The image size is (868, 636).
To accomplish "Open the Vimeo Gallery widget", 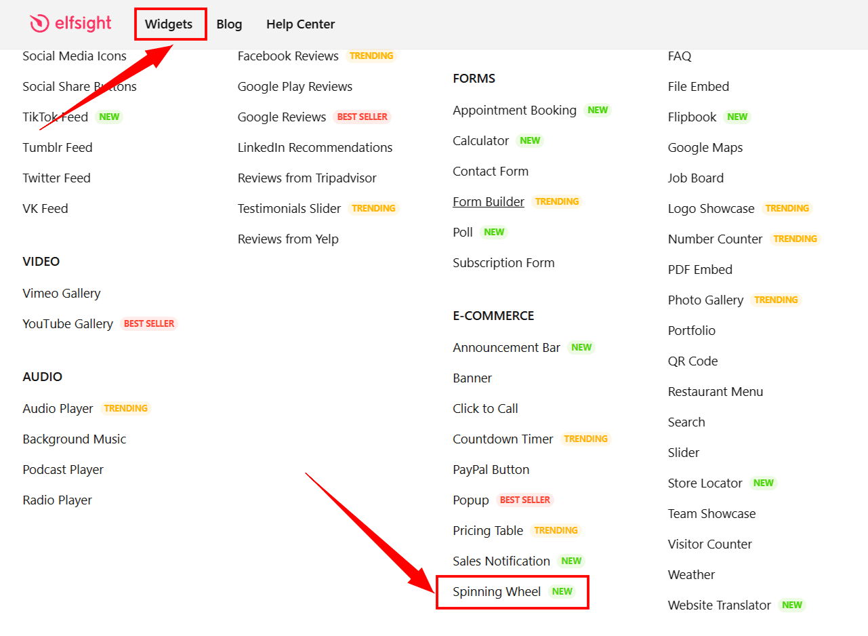I will pos(62,294).
